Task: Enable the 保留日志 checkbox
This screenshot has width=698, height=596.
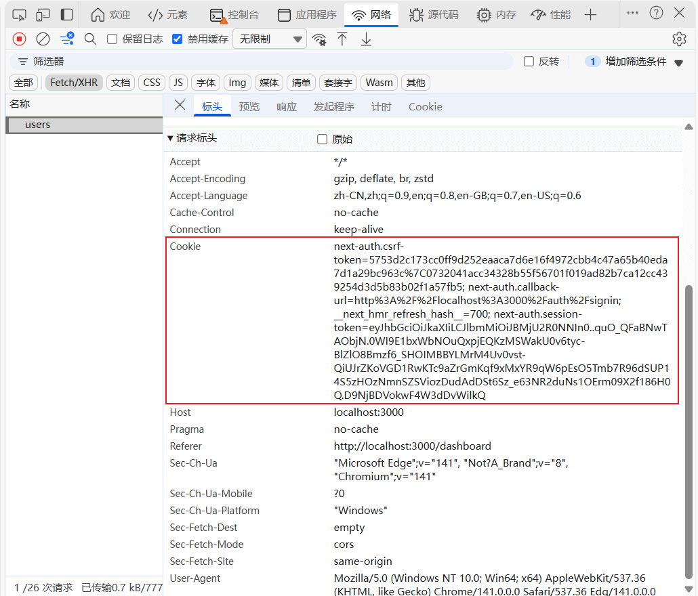Action: pyautogui.click(x=112, y=39)
